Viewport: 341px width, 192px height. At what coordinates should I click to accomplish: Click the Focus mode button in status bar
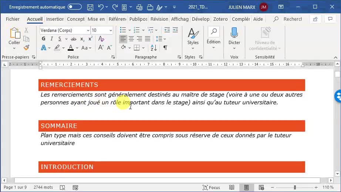click(212, 188)
